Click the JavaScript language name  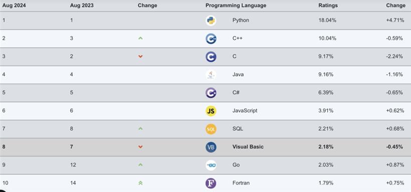coord(245,110)
